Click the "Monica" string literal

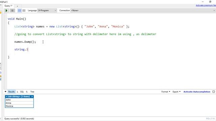118,27
